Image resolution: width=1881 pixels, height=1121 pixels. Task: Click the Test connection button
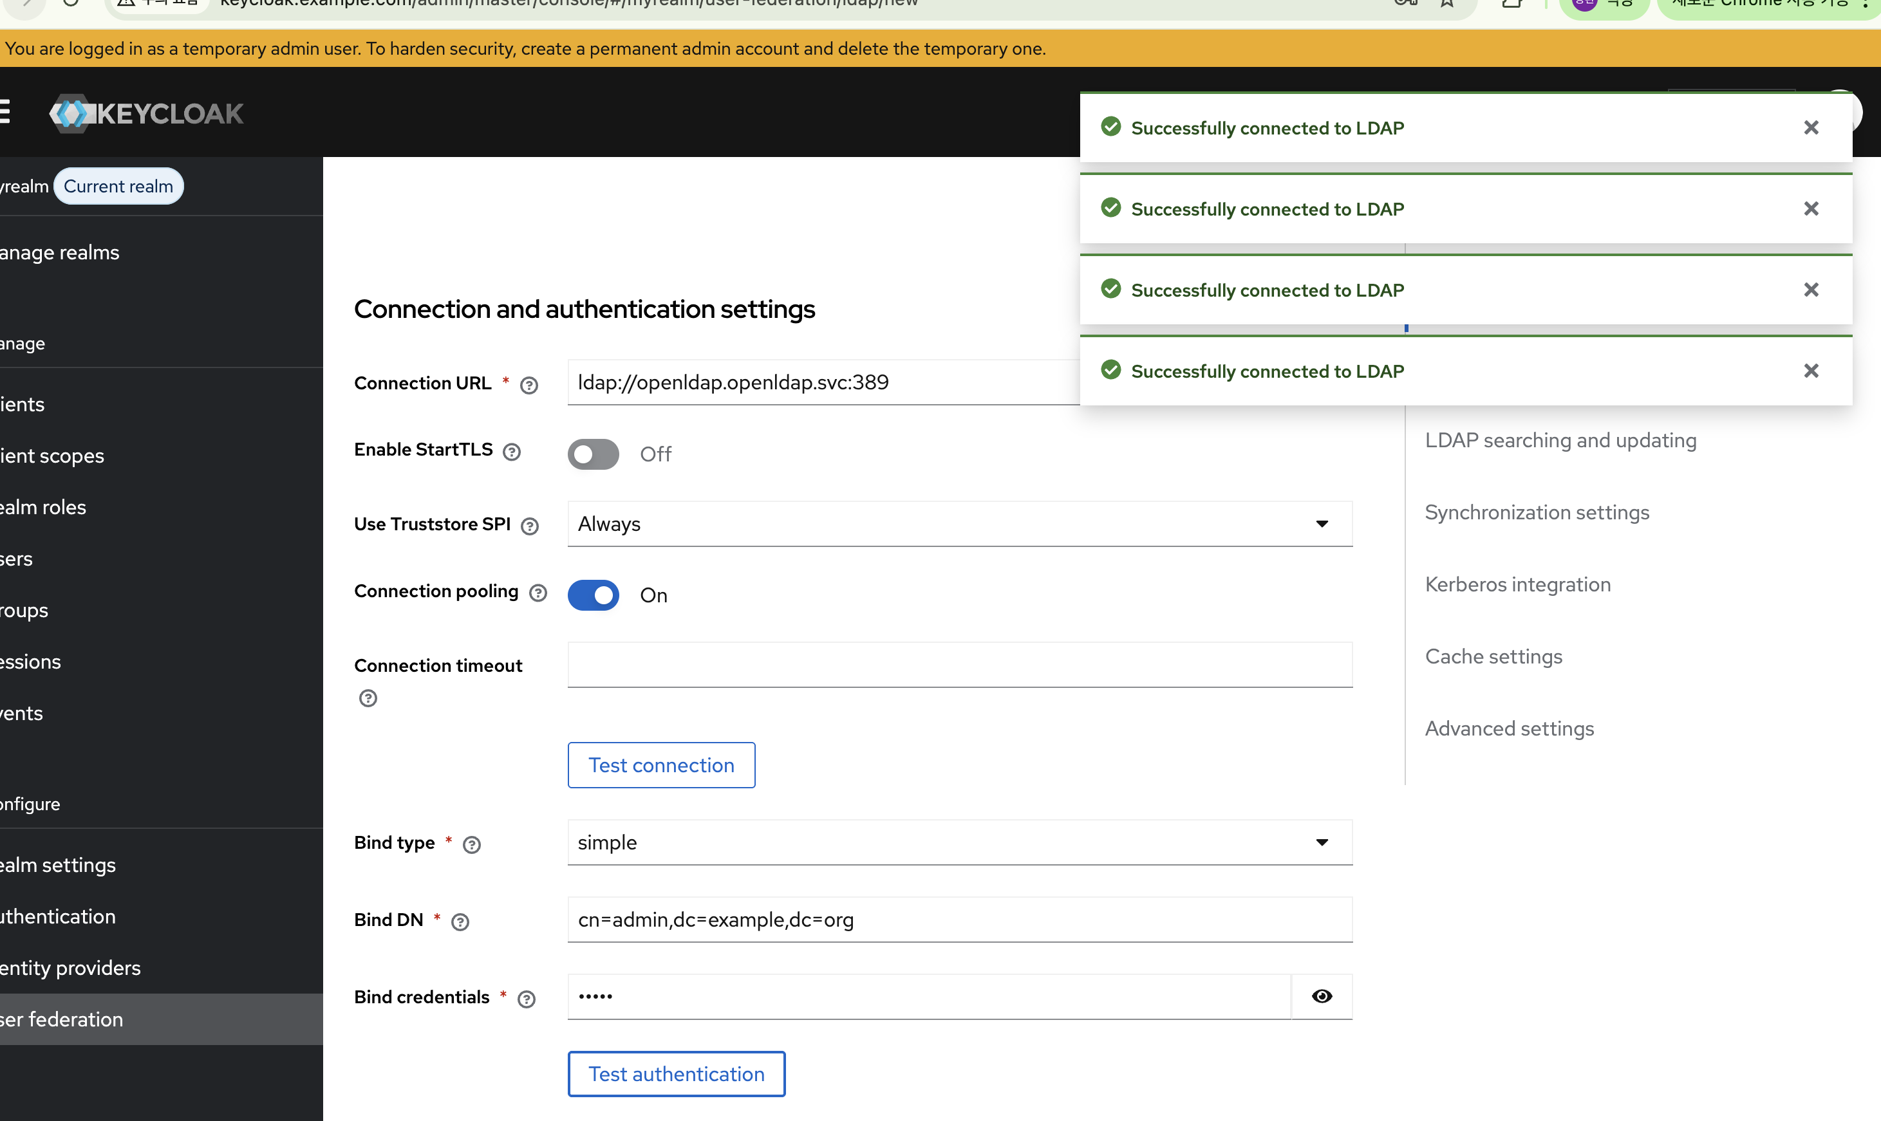(x=660, y=765)
